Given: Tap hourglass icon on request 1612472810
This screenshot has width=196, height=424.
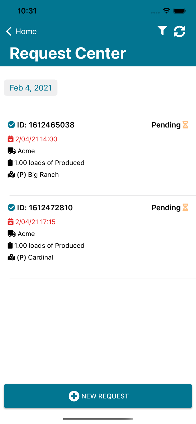Looking at the screenshot, I should (x=185, y=207).
